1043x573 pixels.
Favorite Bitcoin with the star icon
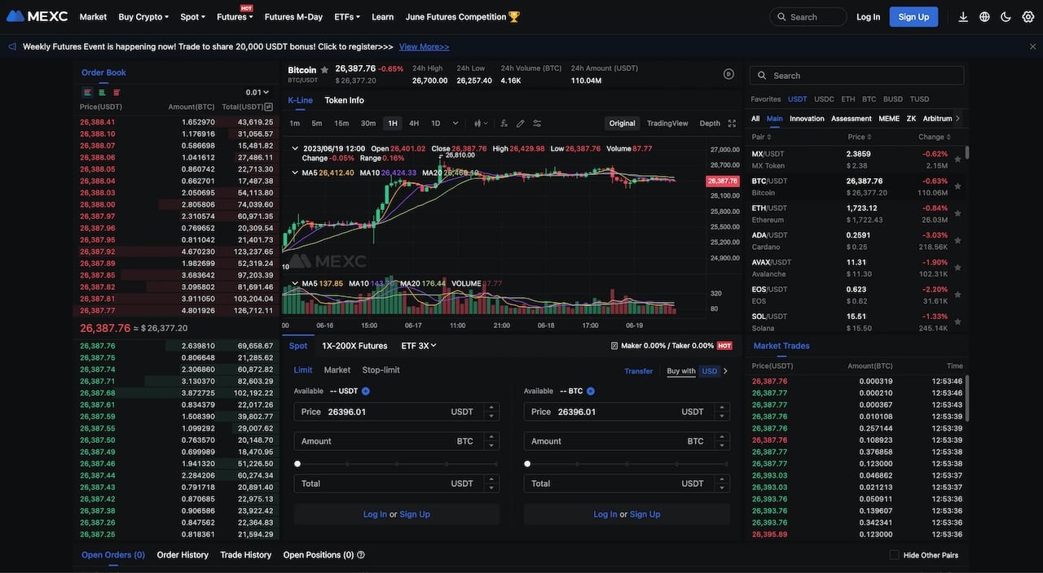[x=324, y=70]
